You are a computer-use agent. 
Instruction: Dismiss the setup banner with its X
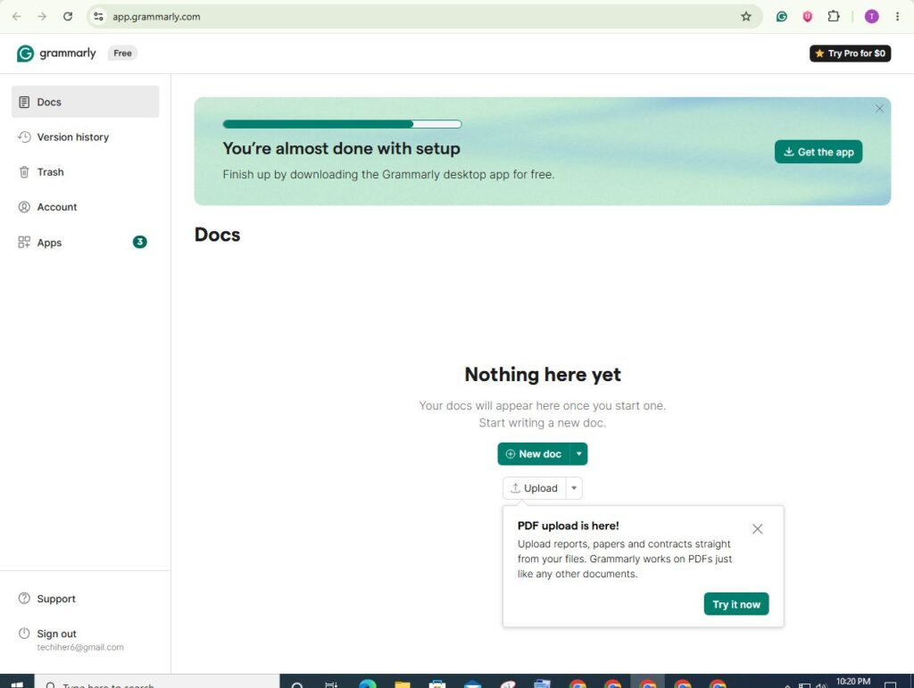point(879,108)
